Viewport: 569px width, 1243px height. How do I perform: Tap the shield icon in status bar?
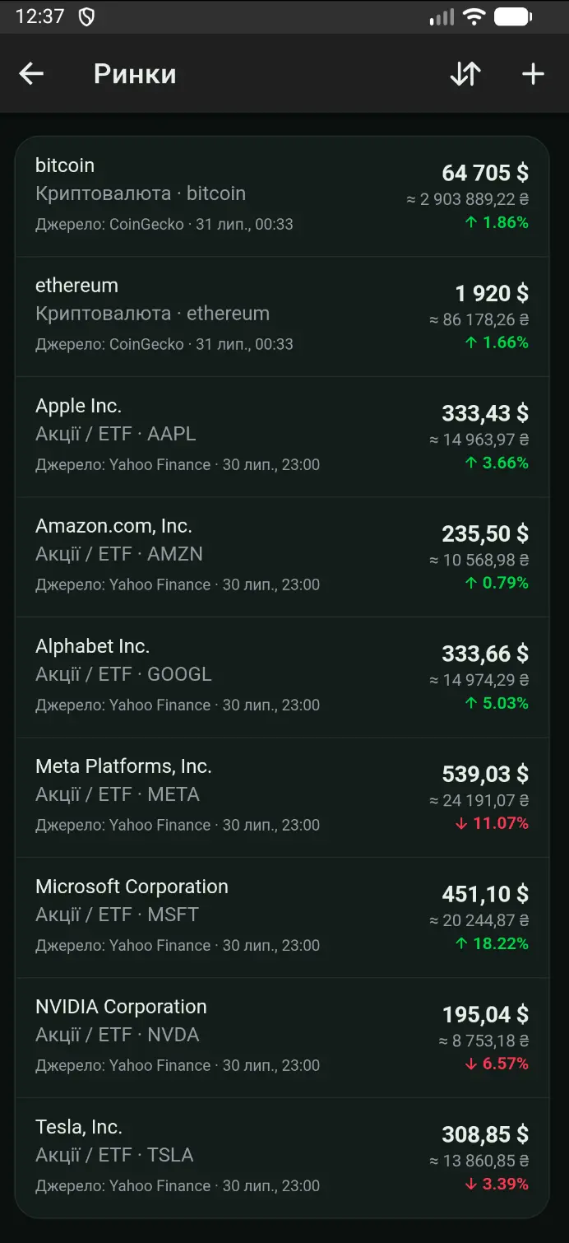86,16
